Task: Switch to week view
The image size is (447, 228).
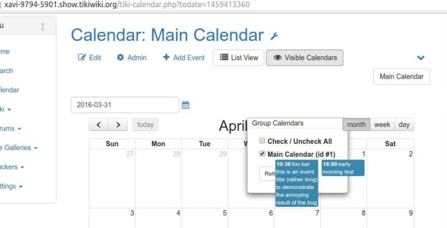Action: (382, 124)
